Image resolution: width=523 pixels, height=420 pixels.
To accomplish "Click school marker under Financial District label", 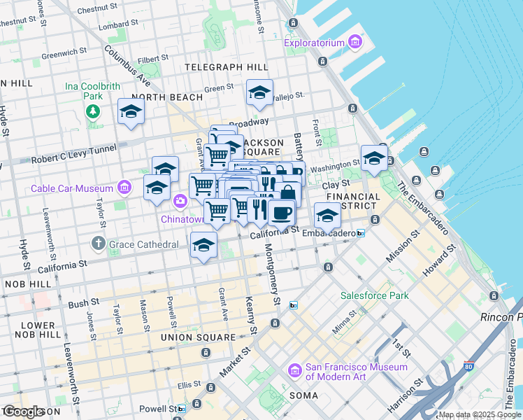I will (x=327, y=217).
